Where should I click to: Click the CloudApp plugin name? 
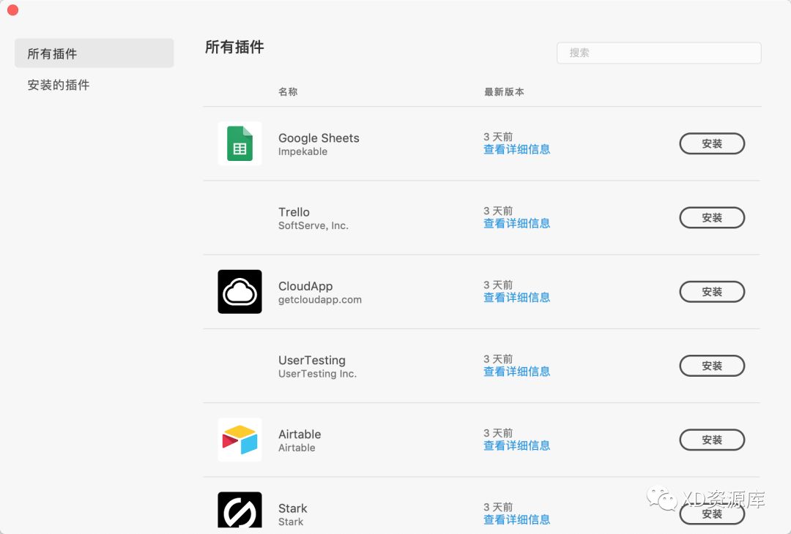click(305, 286)
